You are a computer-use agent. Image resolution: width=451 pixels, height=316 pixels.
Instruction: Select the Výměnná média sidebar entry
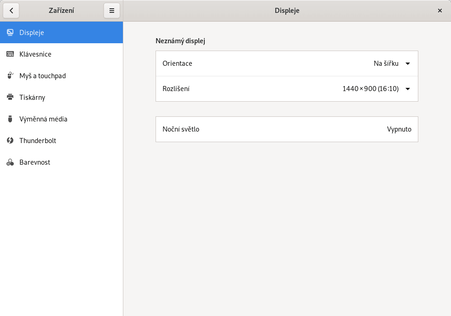pos(43,119)
